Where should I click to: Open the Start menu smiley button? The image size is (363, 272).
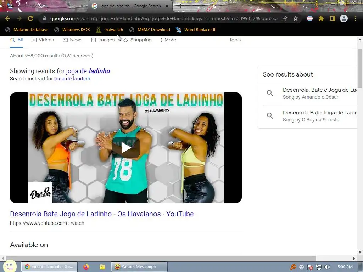(10, 266)
